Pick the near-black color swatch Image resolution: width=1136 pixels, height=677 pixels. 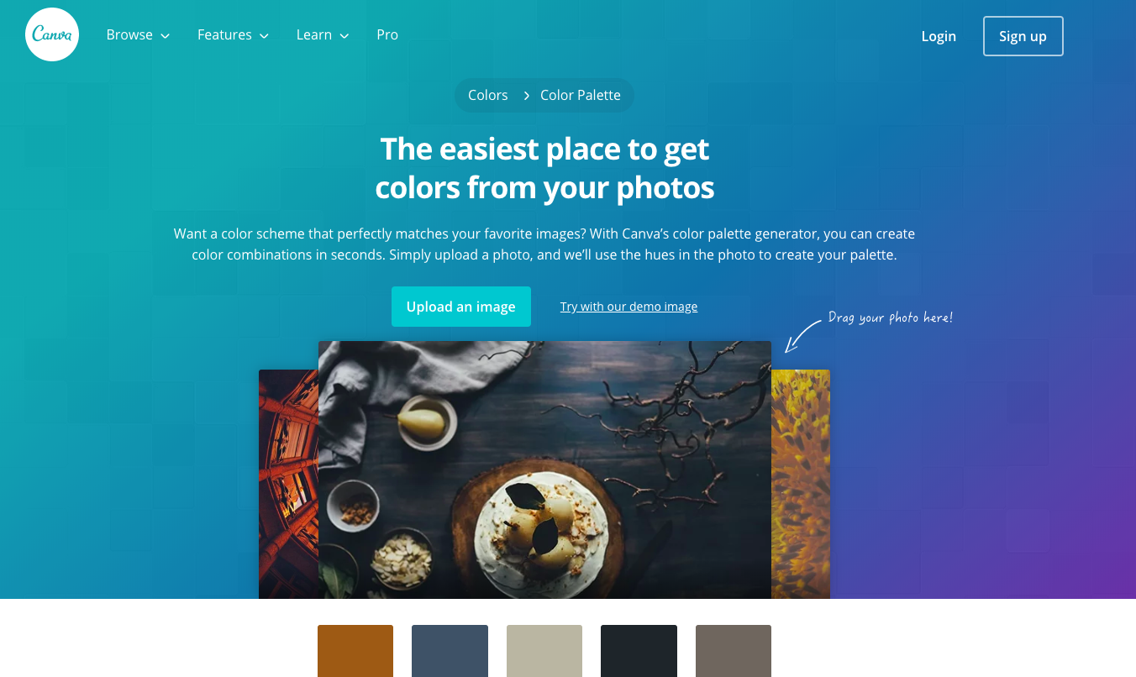(x=639, y=651)
